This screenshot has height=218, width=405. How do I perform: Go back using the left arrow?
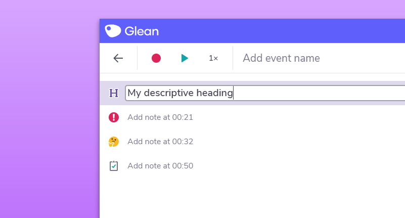[118, 58]
